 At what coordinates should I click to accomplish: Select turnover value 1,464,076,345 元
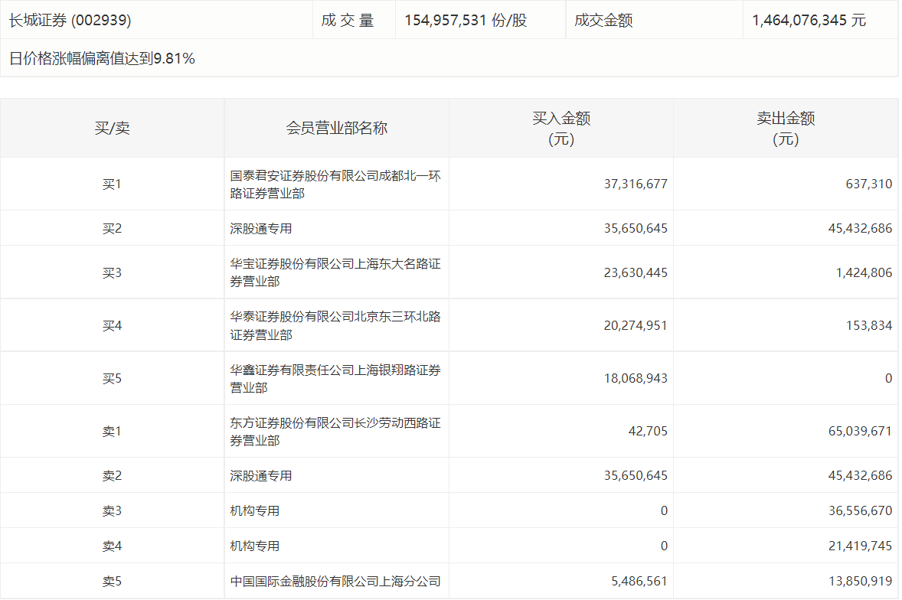(809, 20)
